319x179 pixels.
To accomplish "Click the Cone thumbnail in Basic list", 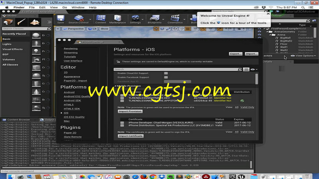I will [36, 92].
